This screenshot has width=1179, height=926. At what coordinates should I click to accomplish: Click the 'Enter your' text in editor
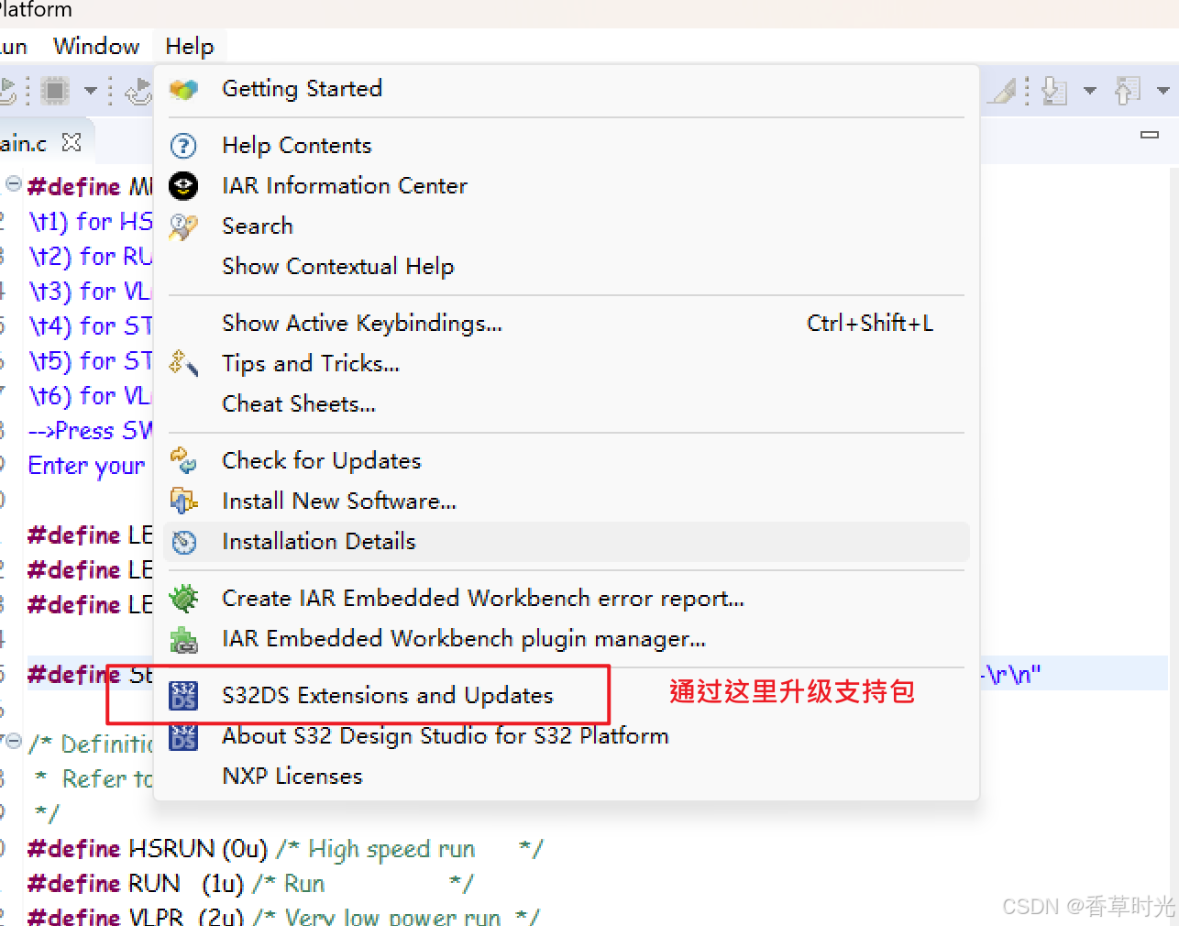[86, 466]
